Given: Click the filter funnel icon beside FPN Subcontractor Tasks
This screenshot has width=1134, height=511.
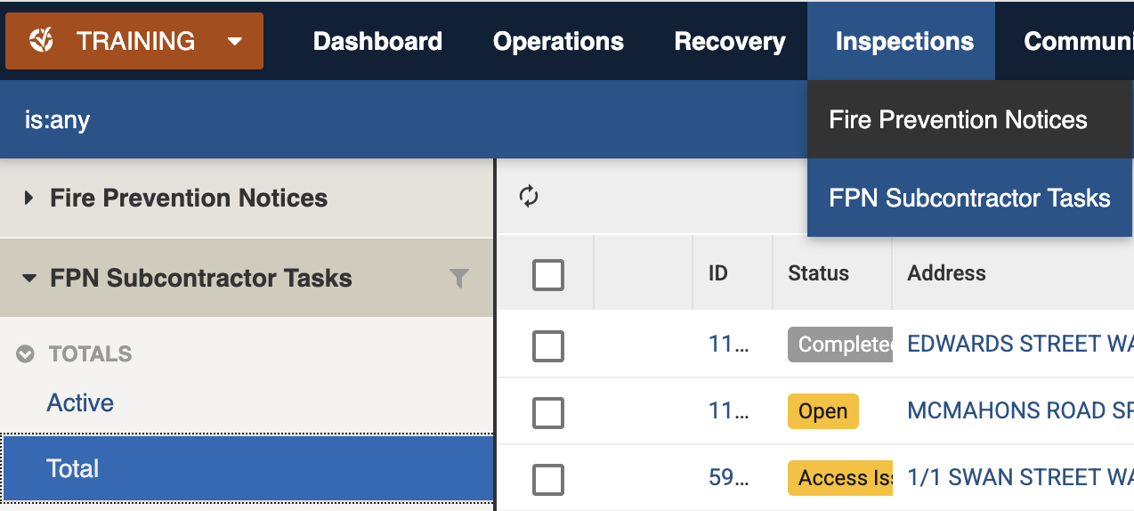Looking at the screenshot, I should 458,279.
